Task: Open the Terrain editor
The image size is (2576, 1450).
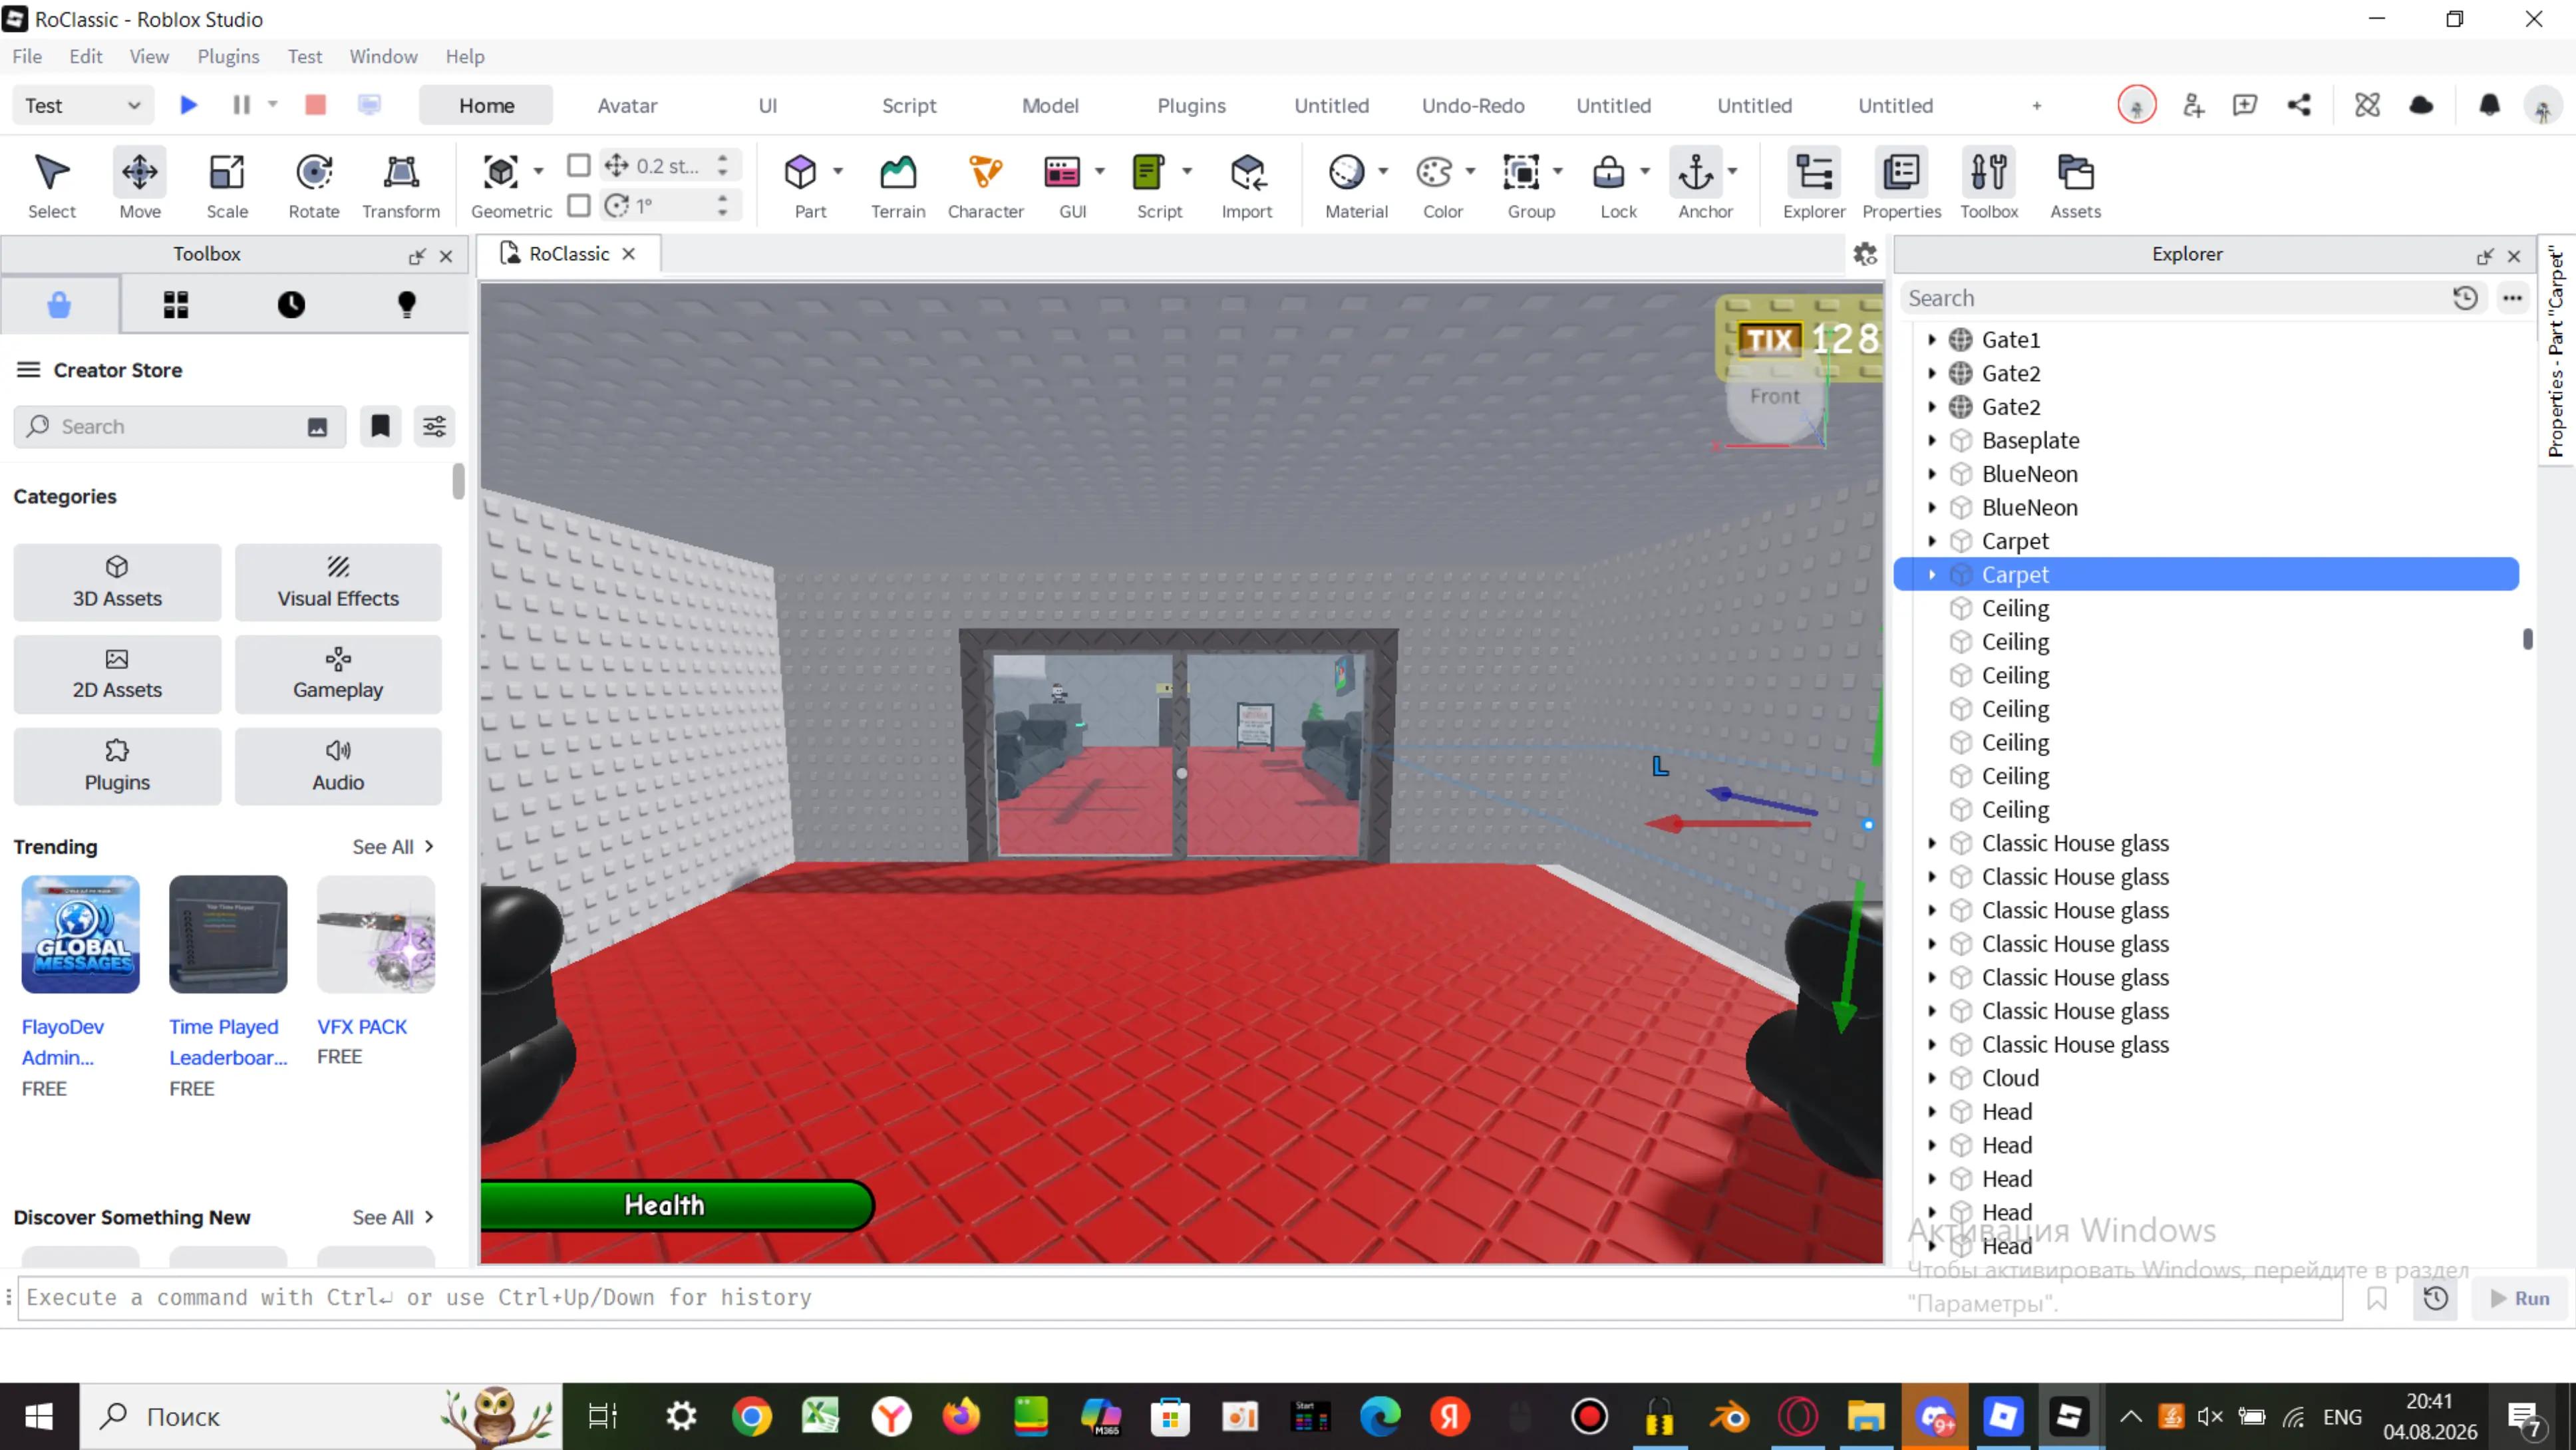Action: 898,184
